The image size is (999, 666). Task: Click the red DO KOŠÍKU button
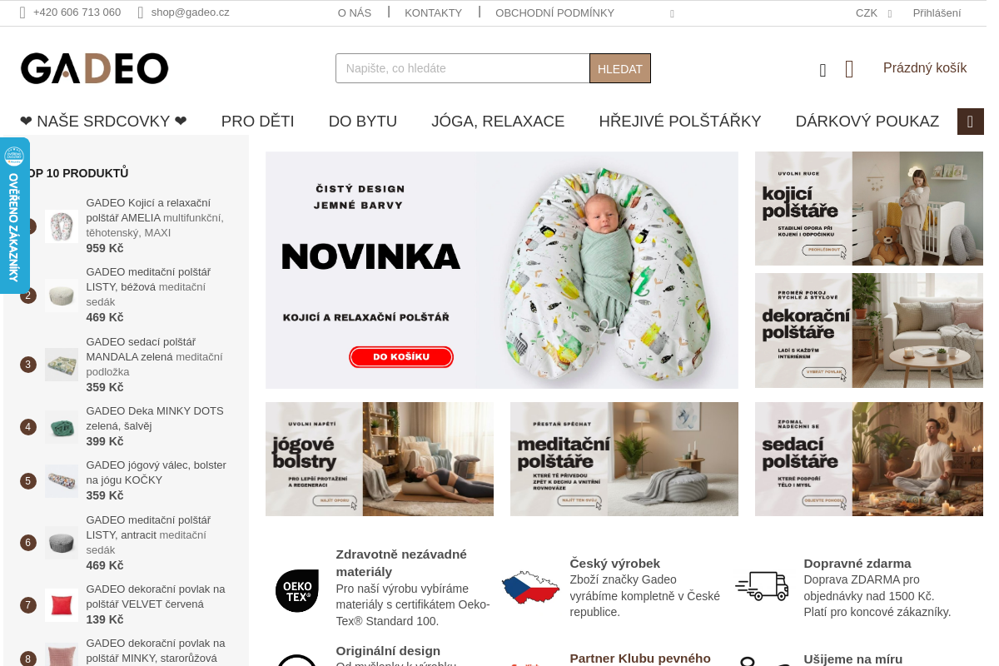[401, 357]
